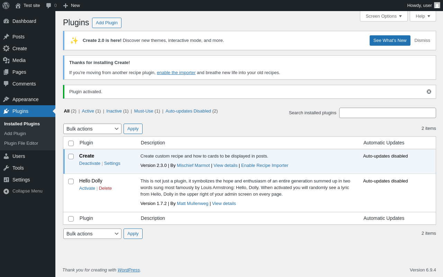
Task: Expand the Screen Options panel
Action: coord(383,16)
